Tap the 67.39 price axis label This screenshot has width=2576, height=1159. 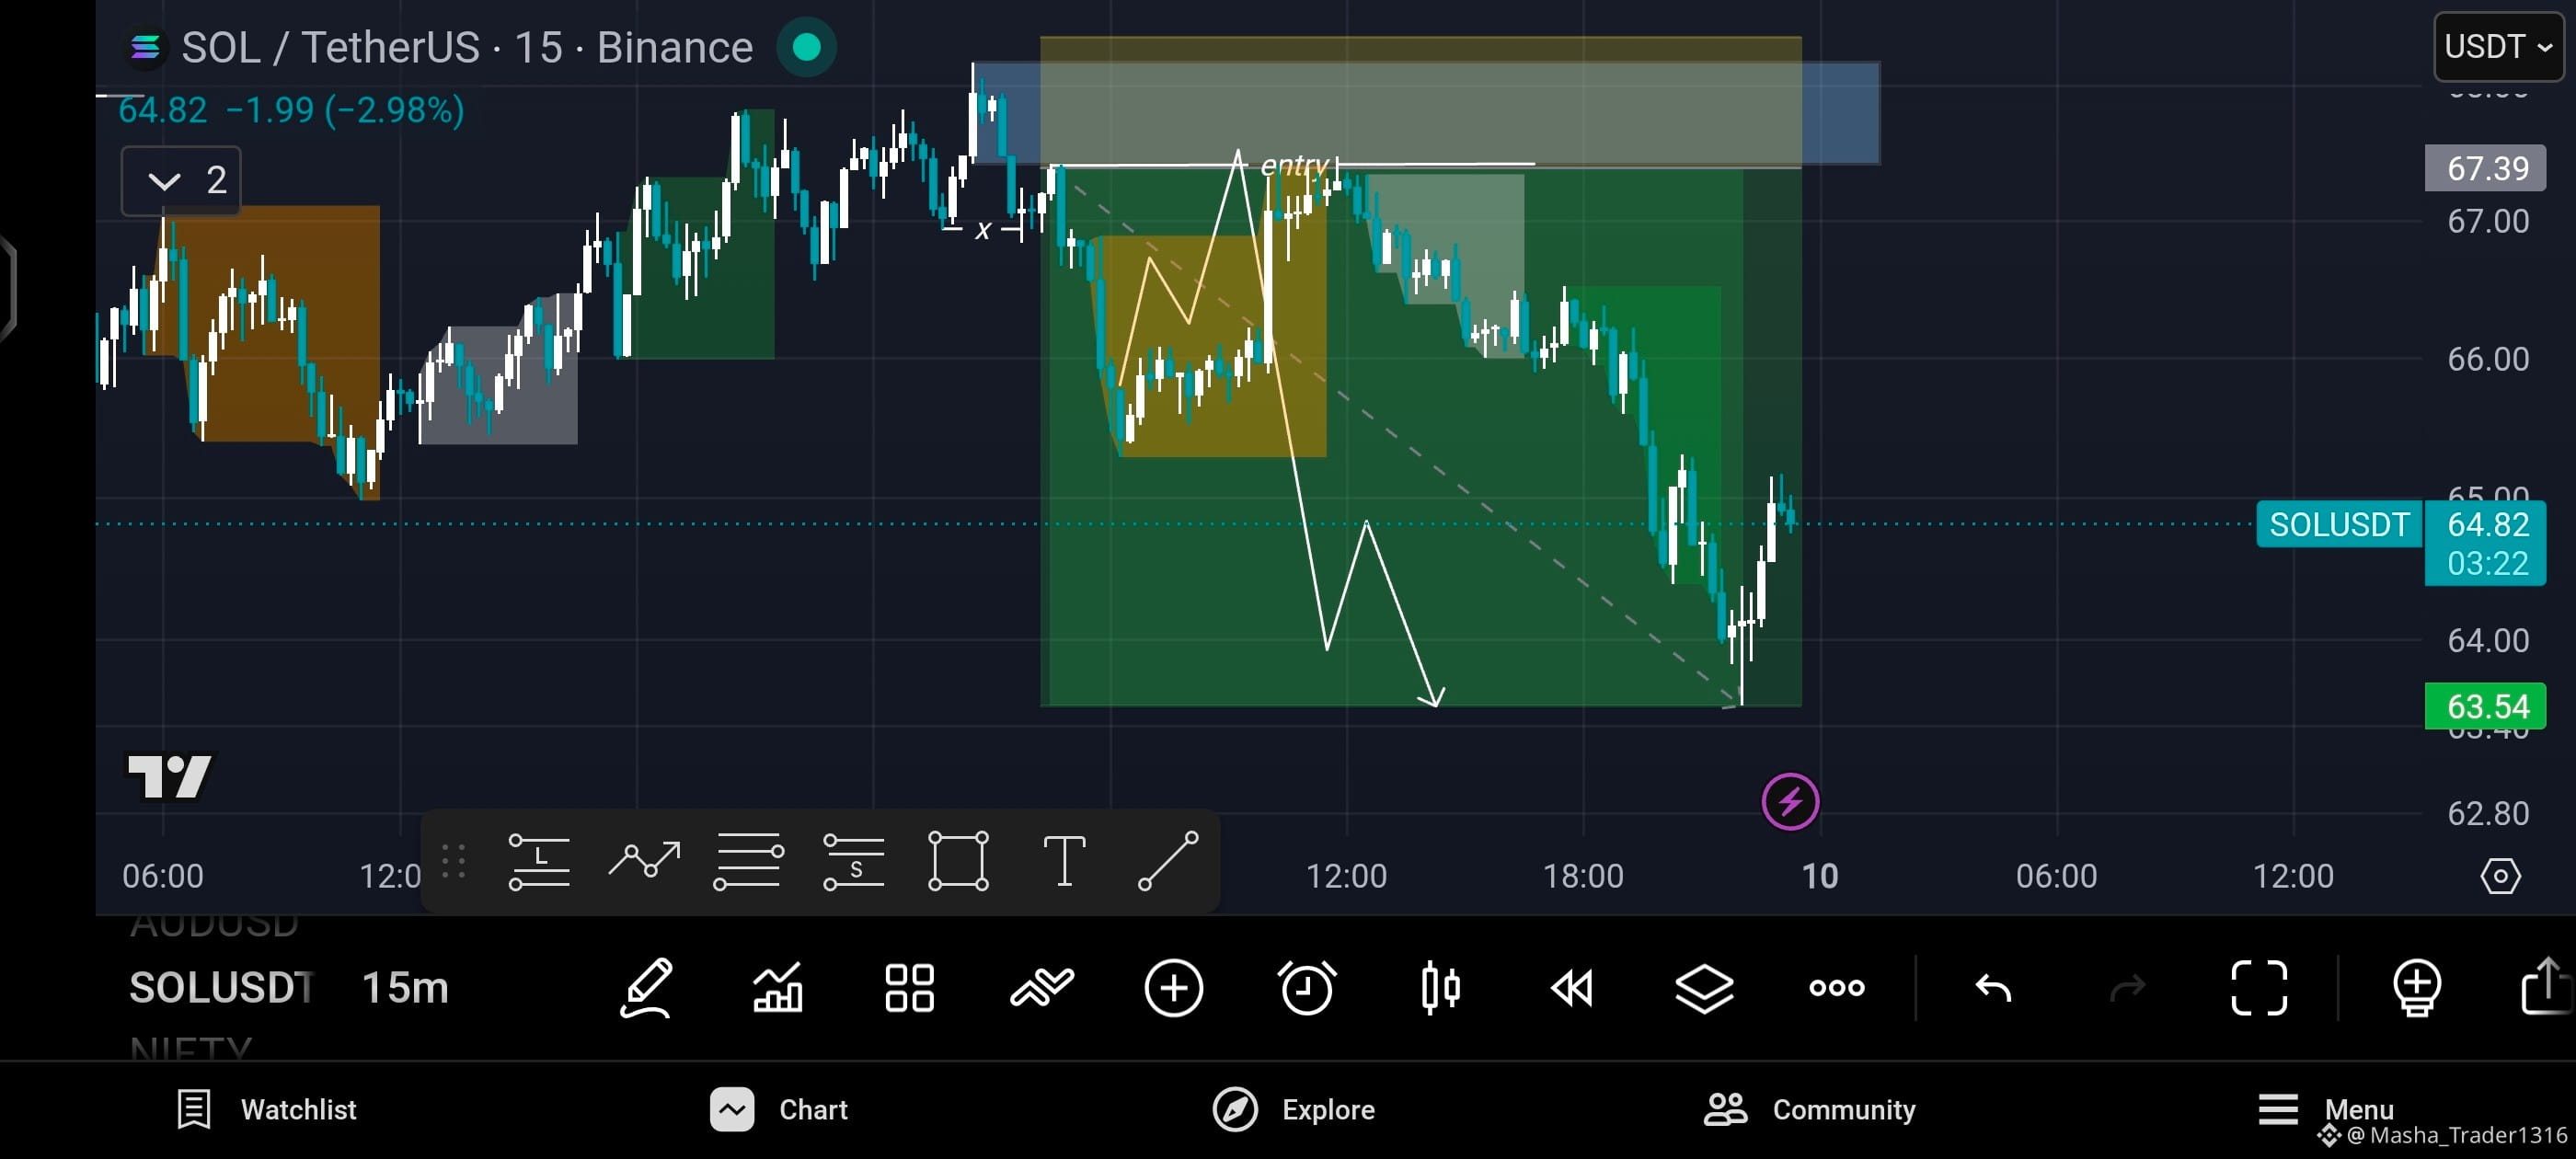pos(2485,168)
